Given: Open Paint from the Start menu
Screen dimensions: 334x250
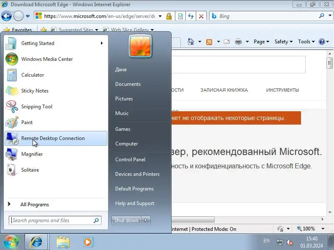Looking at the screenshot, I should (56, 122).
